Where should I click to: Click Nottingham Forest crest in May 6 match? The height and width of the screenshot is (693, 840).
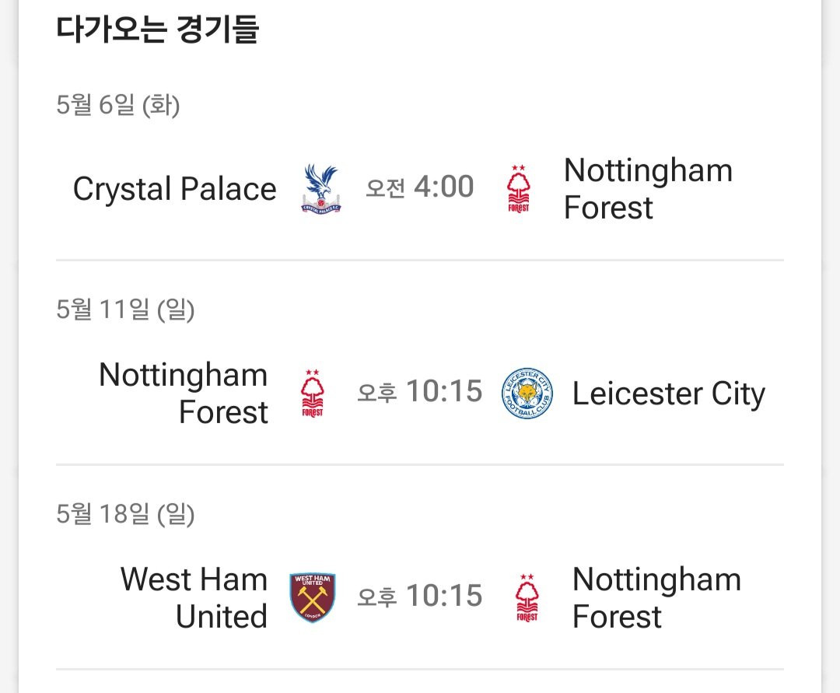point(519,188)
